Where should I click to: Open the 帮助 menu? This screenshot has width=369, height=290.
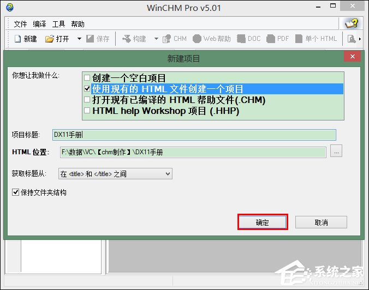(78, 24)
